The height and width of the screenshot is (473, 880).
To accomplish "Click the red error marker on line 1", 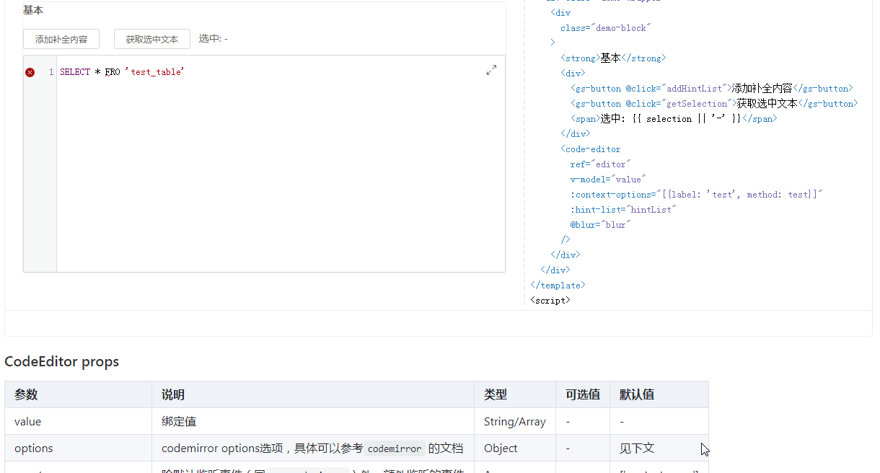I will 30,72.
